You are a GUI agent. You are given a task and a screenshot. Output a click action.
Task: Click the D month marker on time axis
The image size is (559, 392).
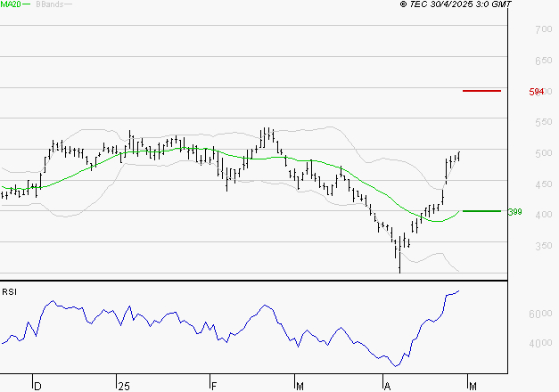click(37, 386)
